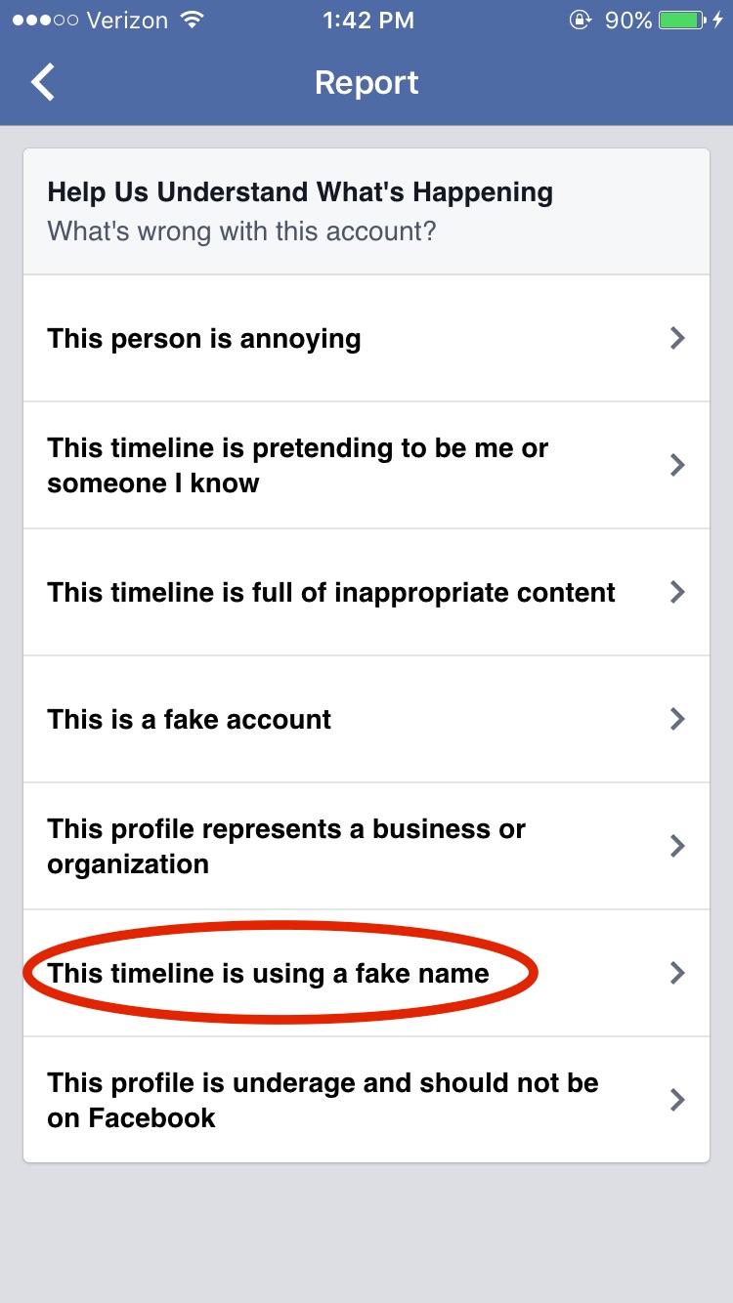Choose 'This is a fake account'
This screenshot has width=733, height=1303.
(x=190, y=720)
